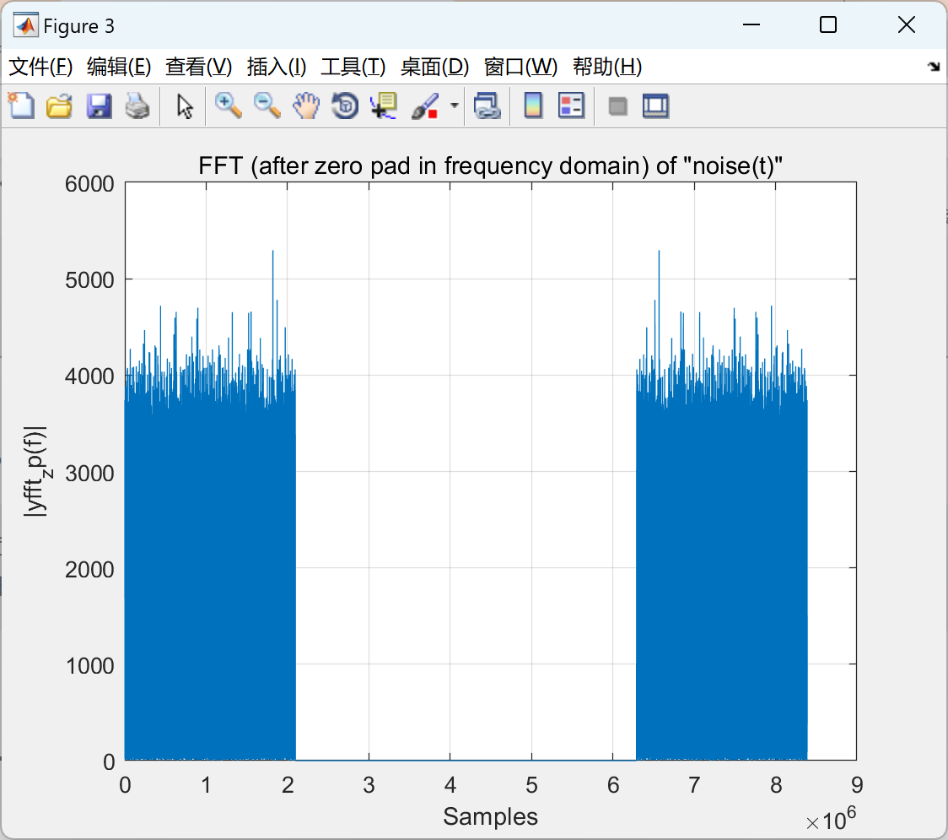
Task: Insert a Colorbar from toolbar
Action: 533,106
